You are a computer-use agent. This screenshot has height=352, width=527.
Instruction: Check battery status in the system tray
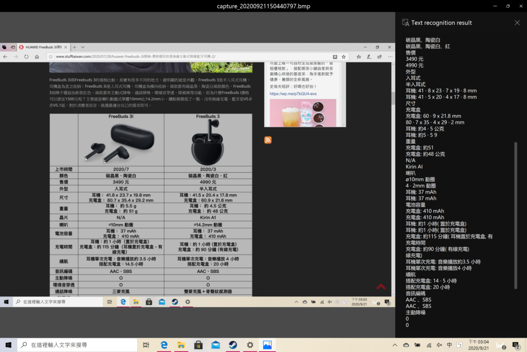point(417,345)
